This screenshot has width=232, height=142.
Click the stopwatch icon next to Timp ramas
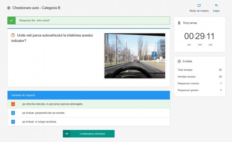point(179,23)
